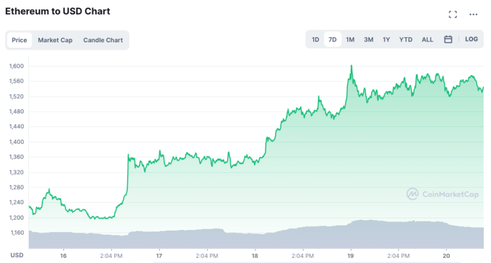
Task: Select the YTD time range
Action: click(x=406, y=39)
